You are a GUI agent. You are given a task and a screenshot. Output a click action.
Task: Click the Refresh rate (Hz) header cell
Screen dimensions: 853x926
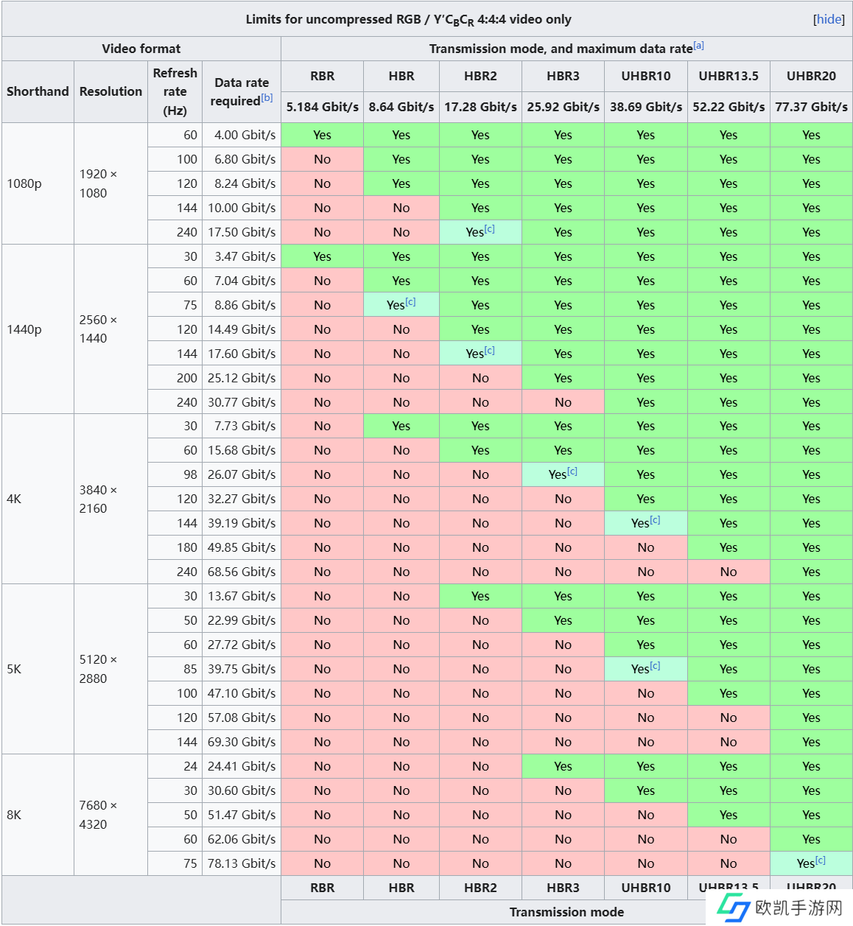click(x=175, y=91)
